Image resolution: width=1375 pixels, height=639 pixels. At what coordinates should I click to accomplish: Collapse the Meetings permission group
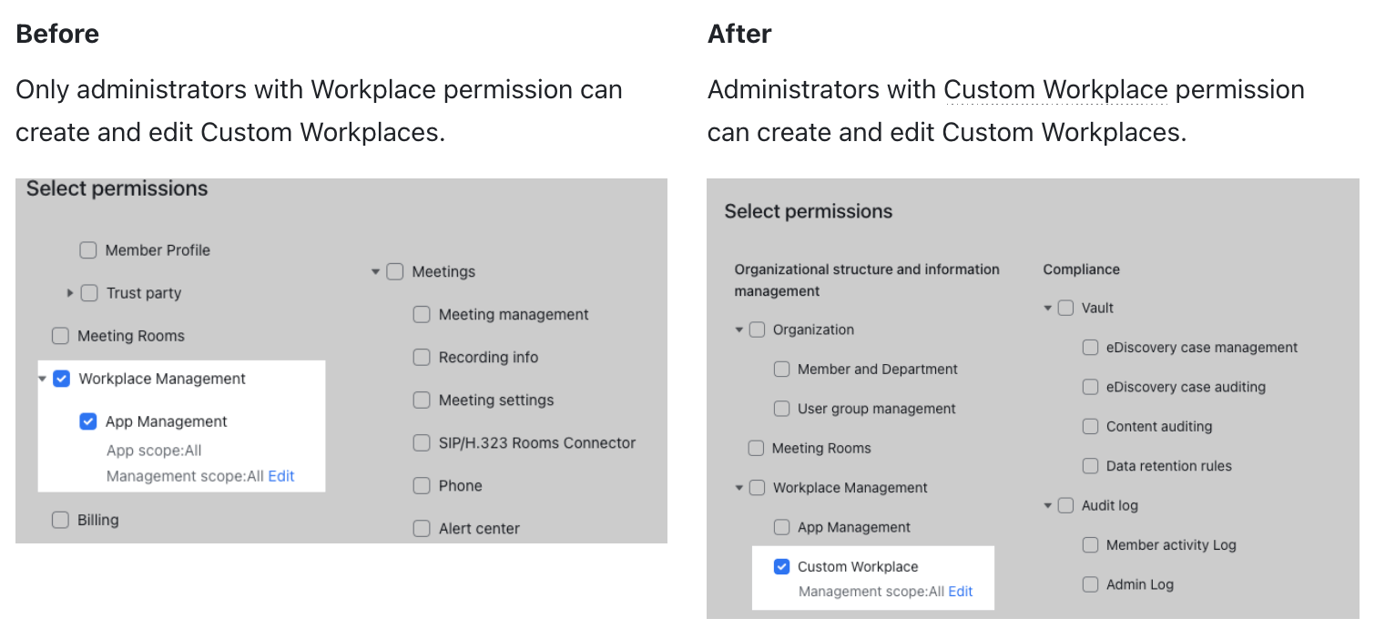point(375,271)
